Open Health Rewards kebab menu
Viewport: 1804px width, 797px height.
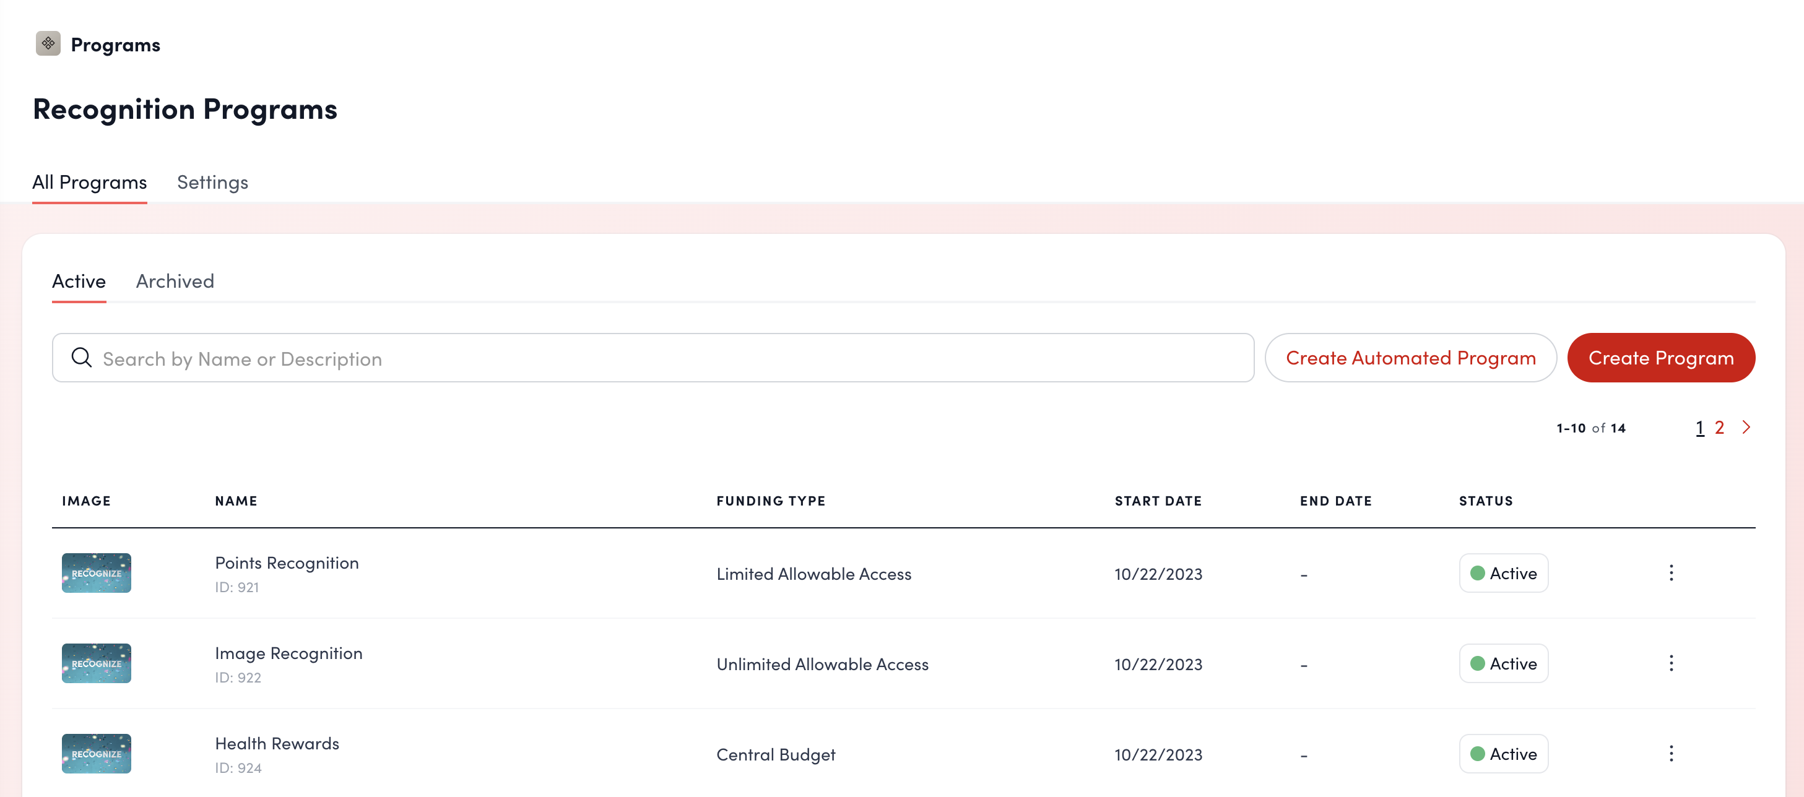[1671, 754]
